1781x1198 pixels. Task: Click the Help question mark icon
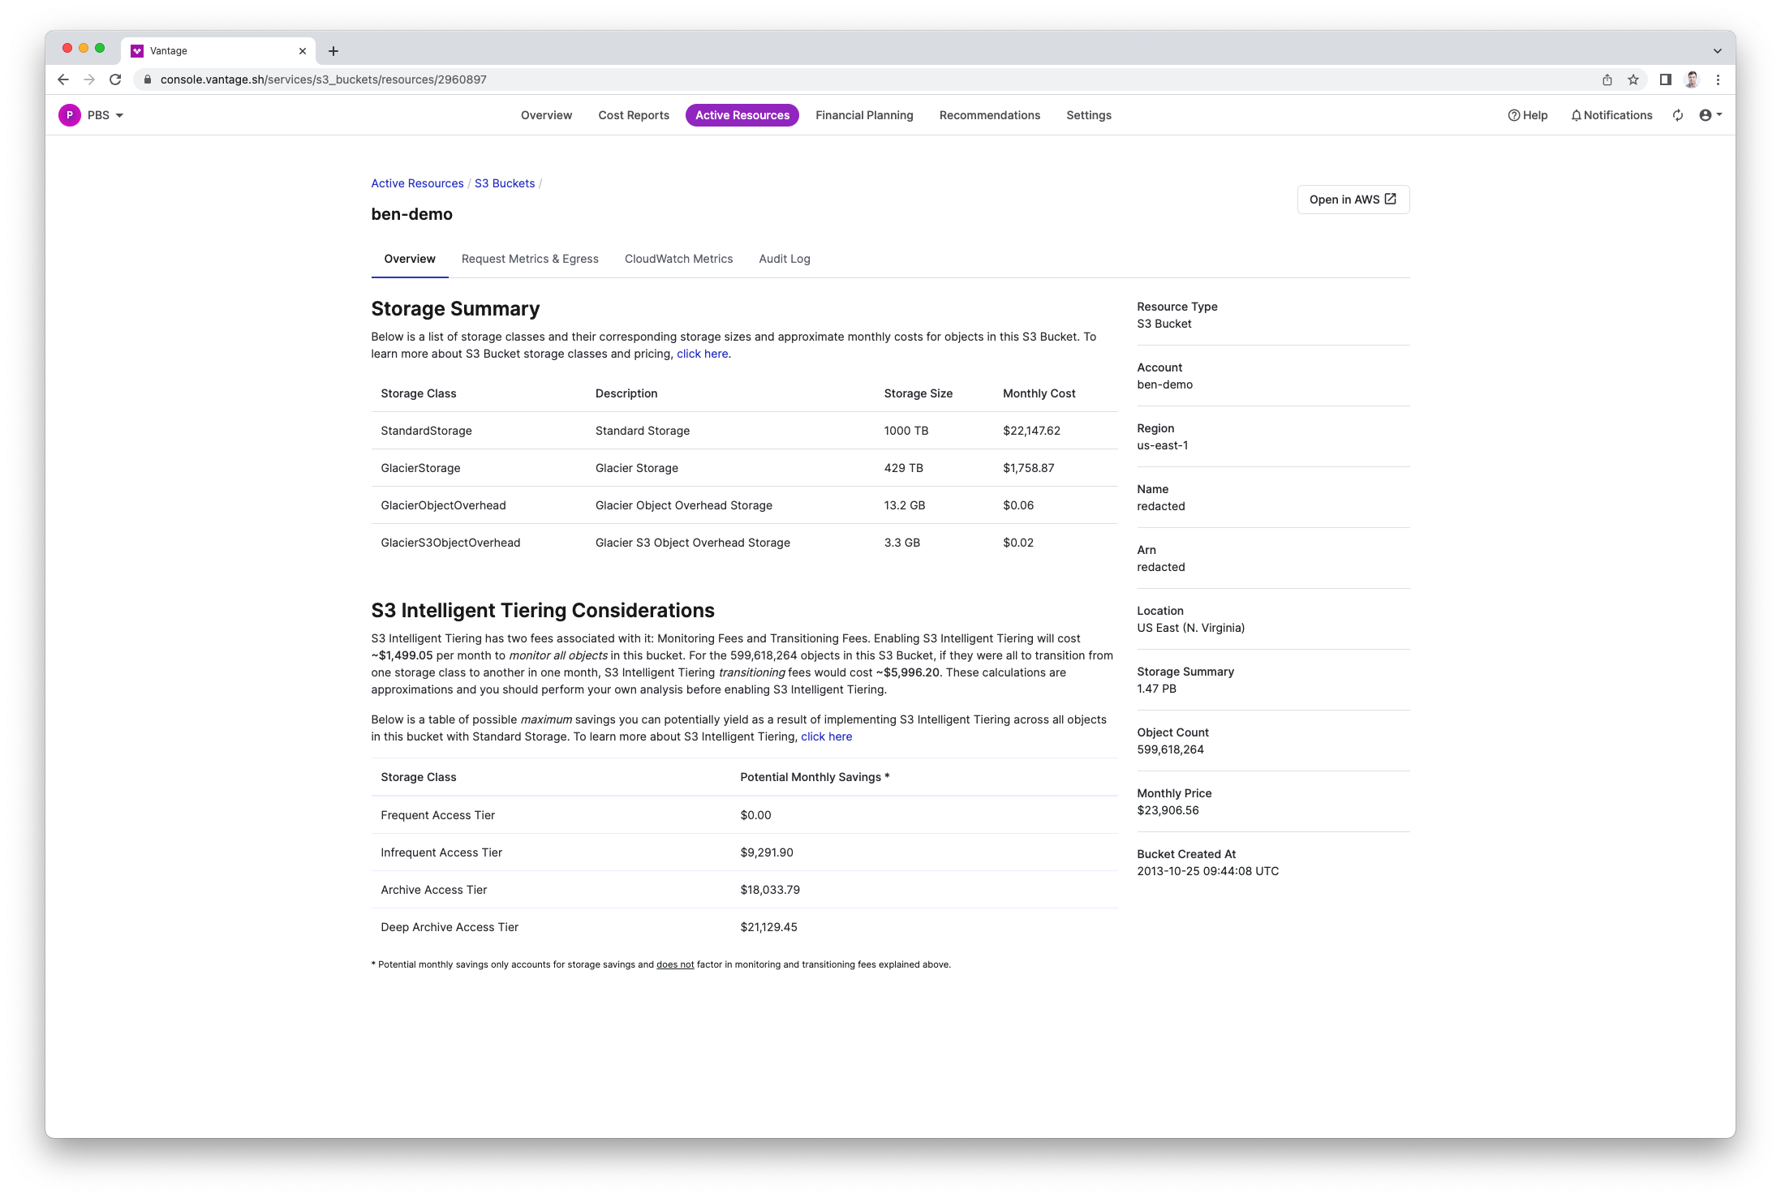pyautogui.click(x=1512, y=114)
